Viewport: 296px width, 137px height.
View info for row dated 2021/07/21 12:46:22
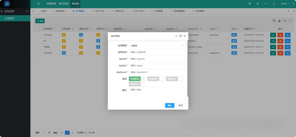click(x=288, y=35)
